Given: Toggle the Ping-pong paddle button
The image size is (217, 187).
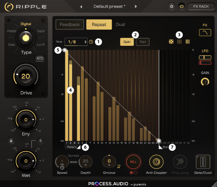Looking at the screenshot, I should pyautogui.click(x=180, y=162).
